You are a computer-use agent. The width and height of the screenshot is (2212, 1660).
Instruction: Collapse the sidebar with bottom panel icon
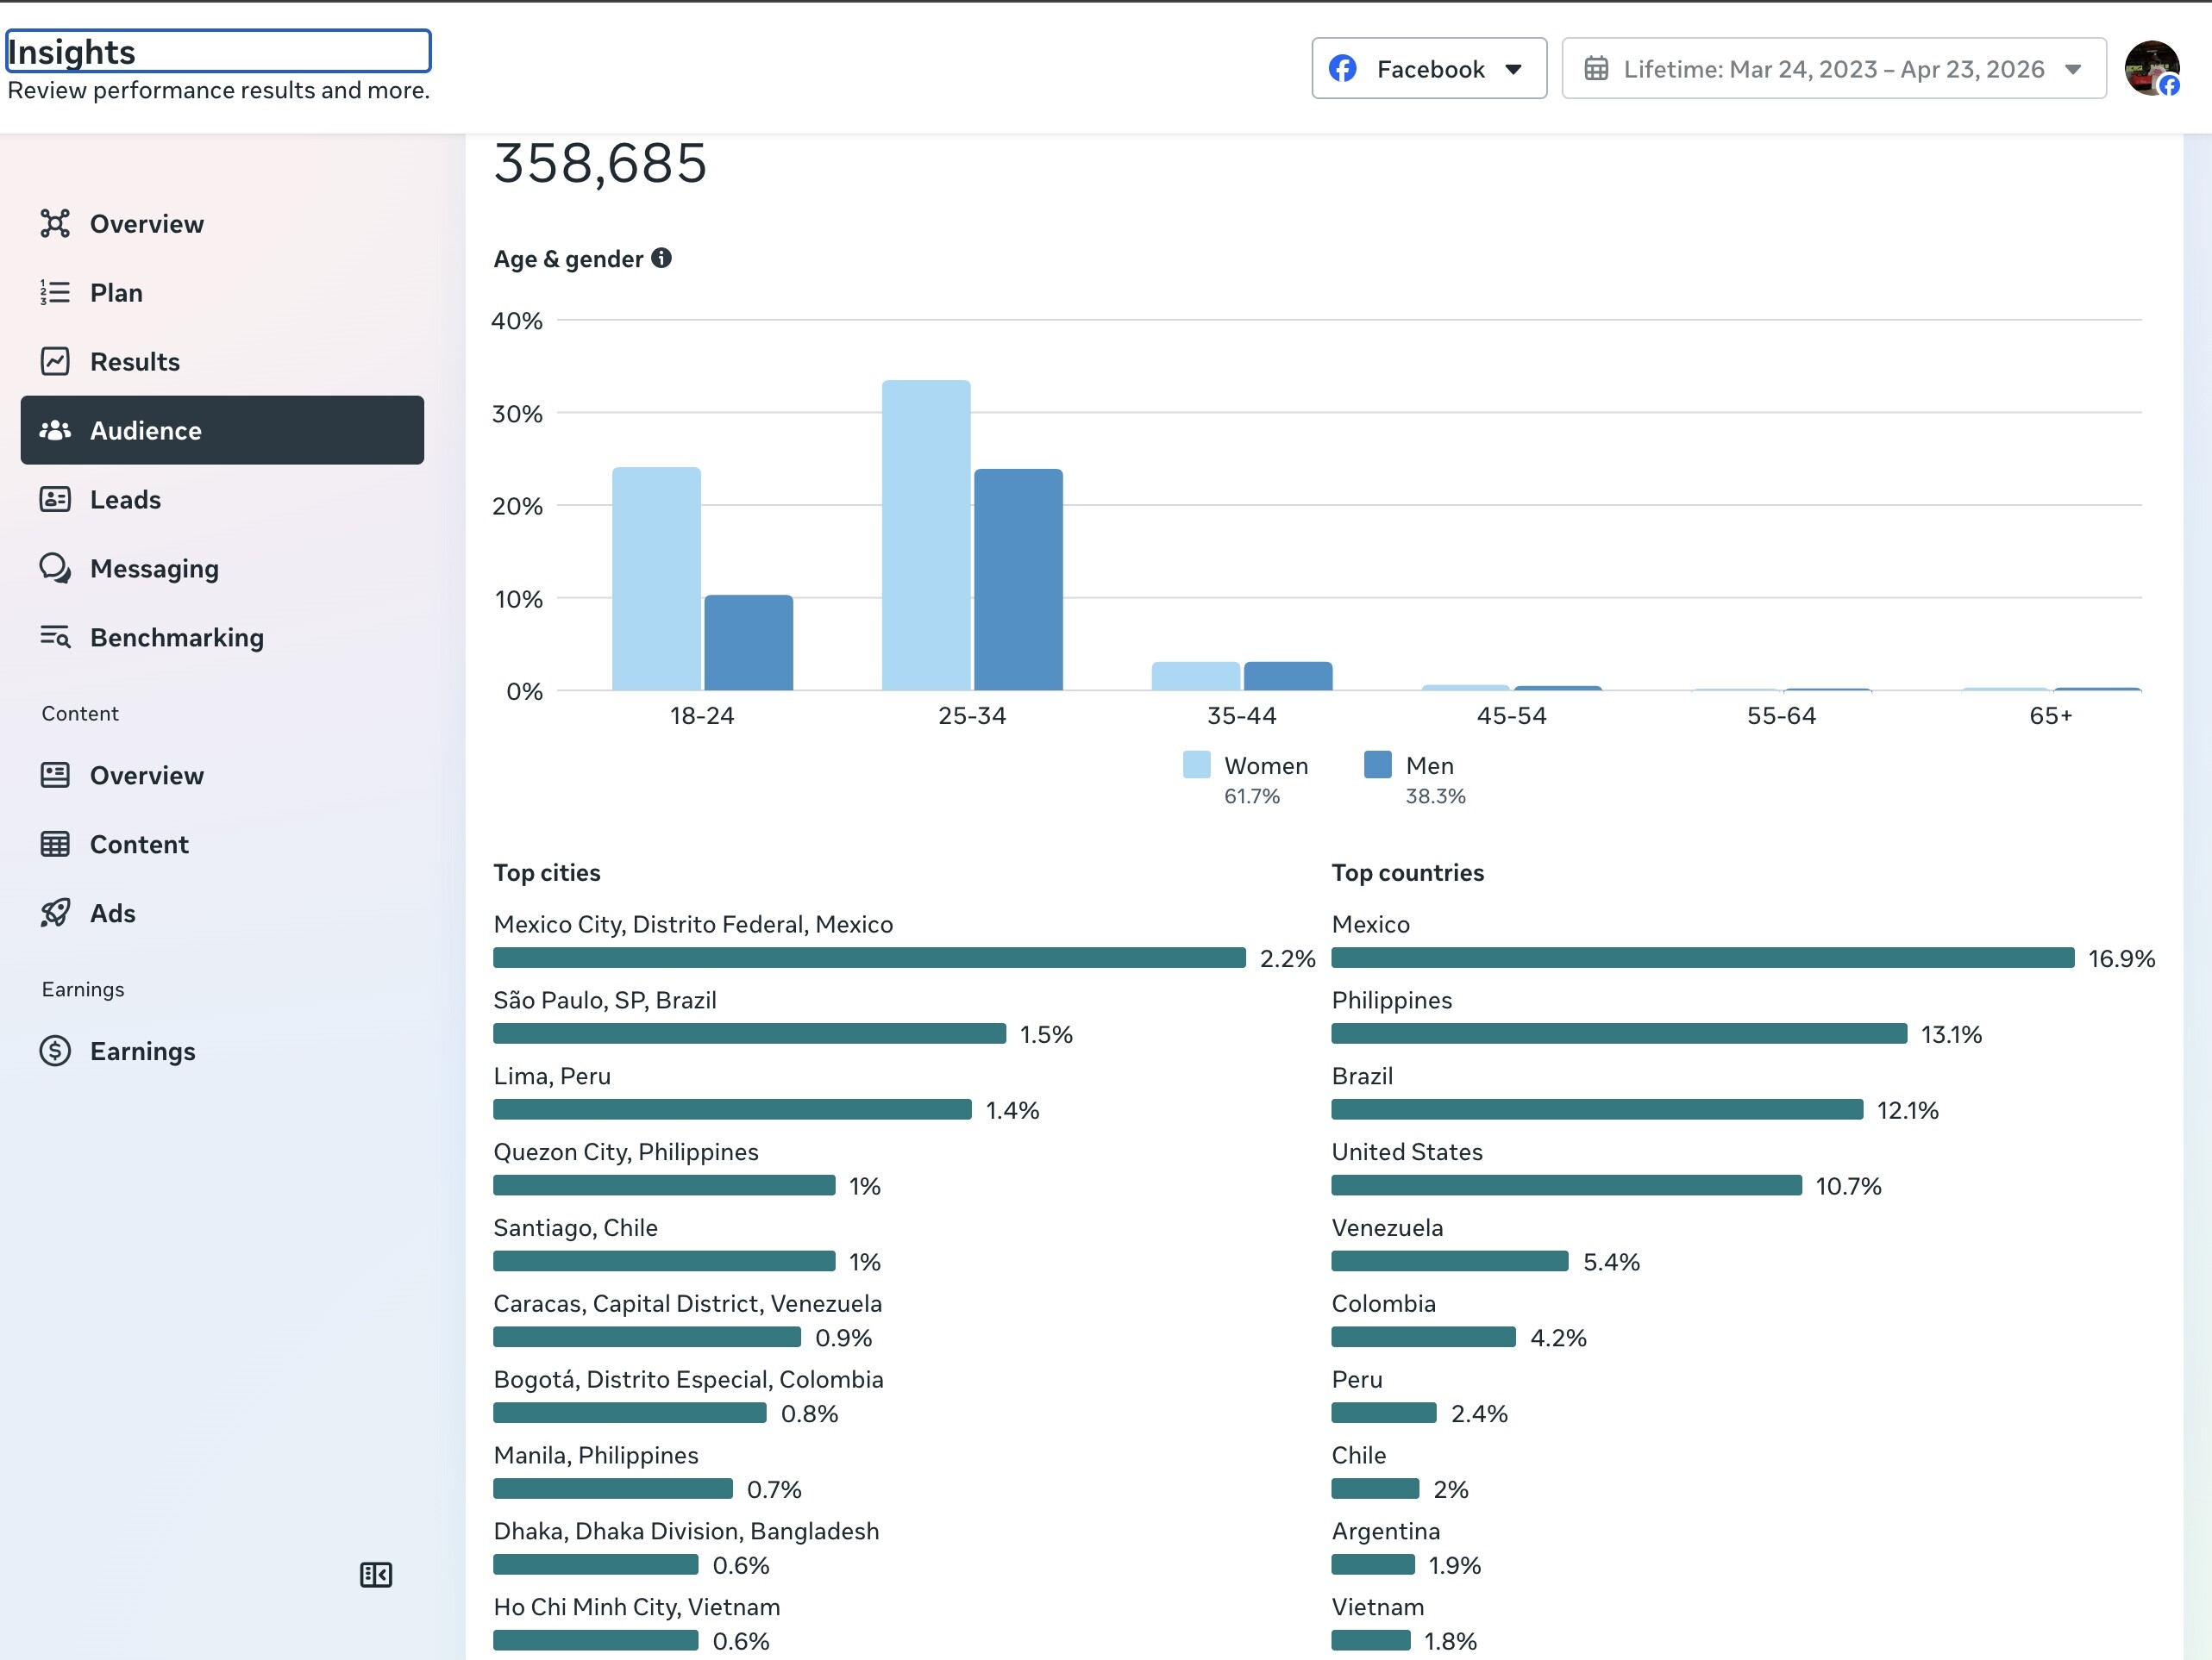click(376, 1576)
